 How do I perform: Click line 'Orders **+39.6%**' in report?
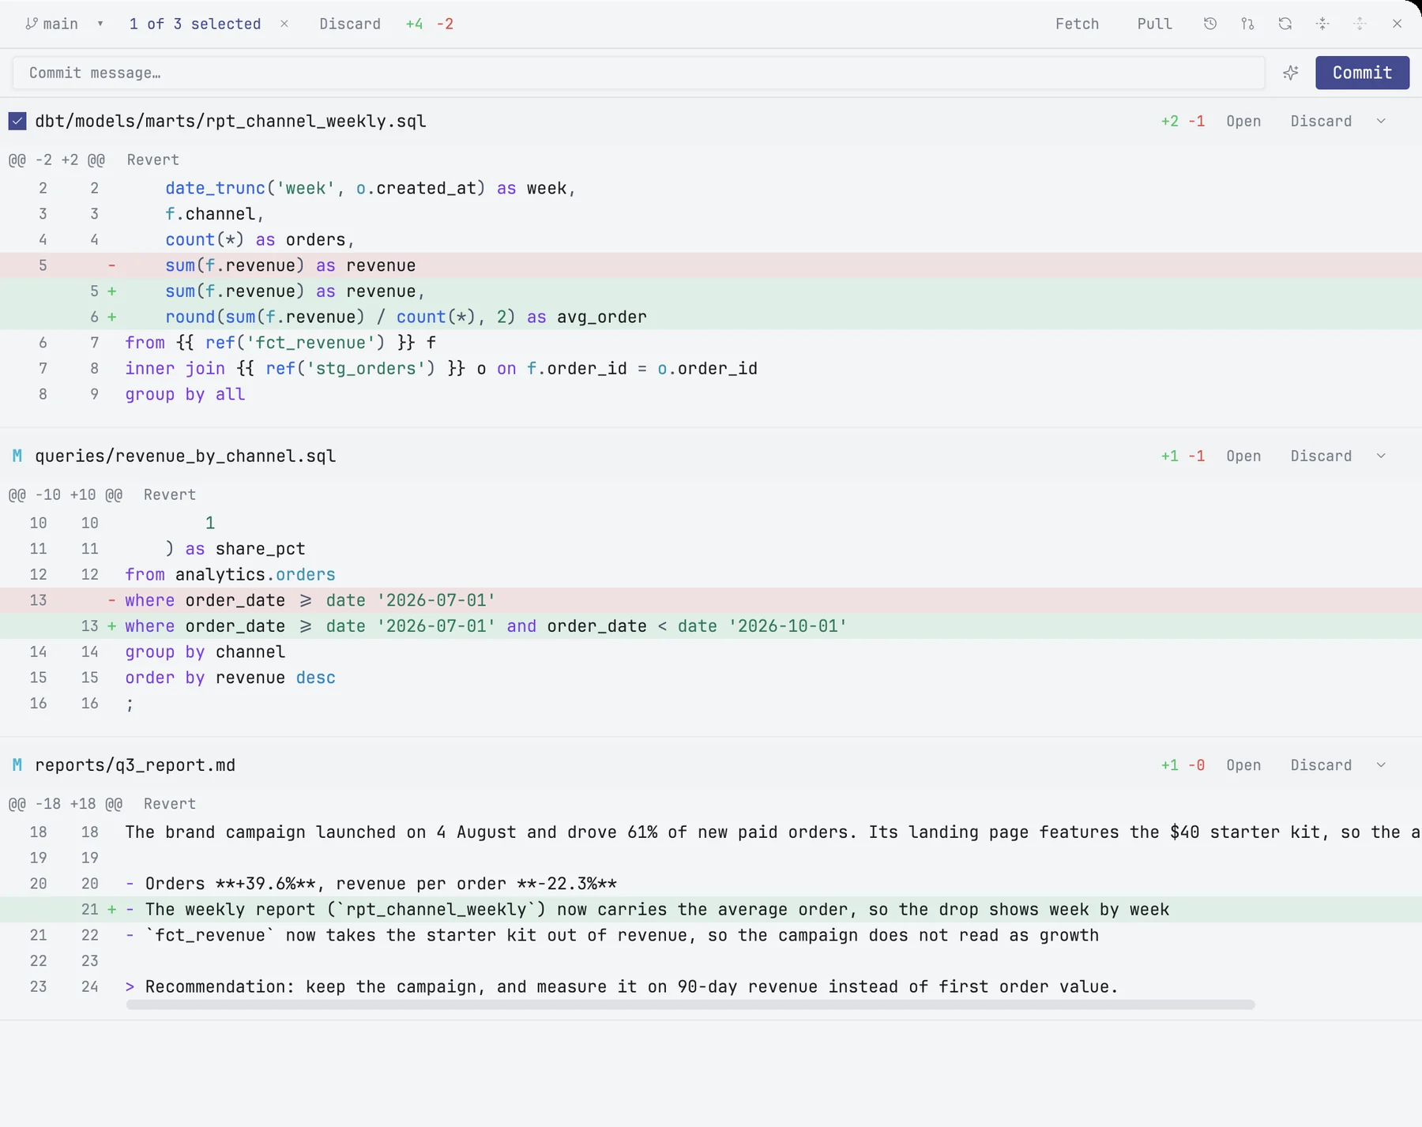tap(711, 883)
